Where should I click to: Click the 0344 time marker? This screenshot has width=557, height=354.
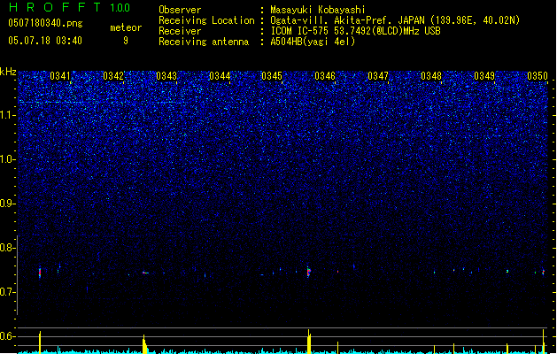click(x=220, y=76)
